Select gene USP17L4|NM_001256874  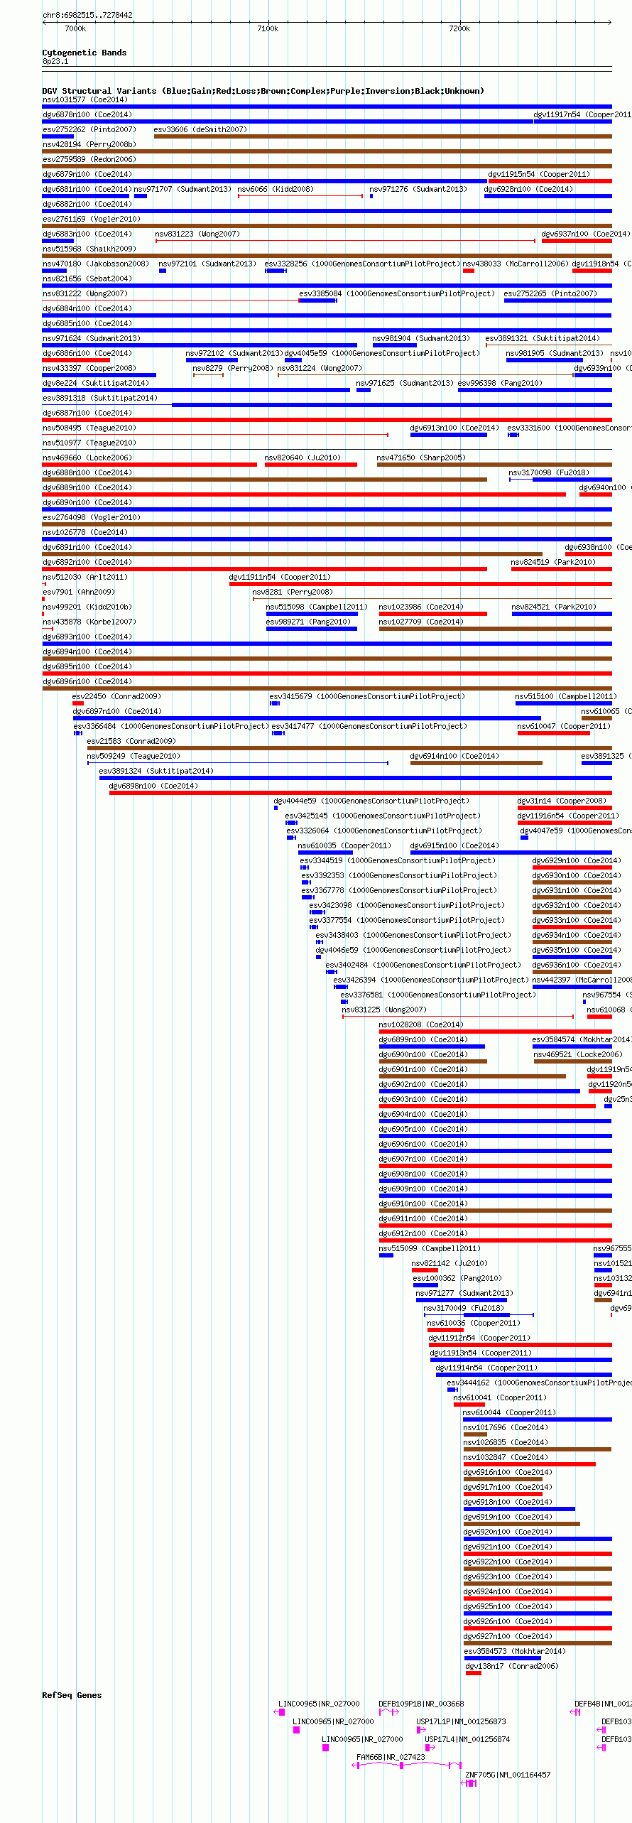pos(467,1739)
